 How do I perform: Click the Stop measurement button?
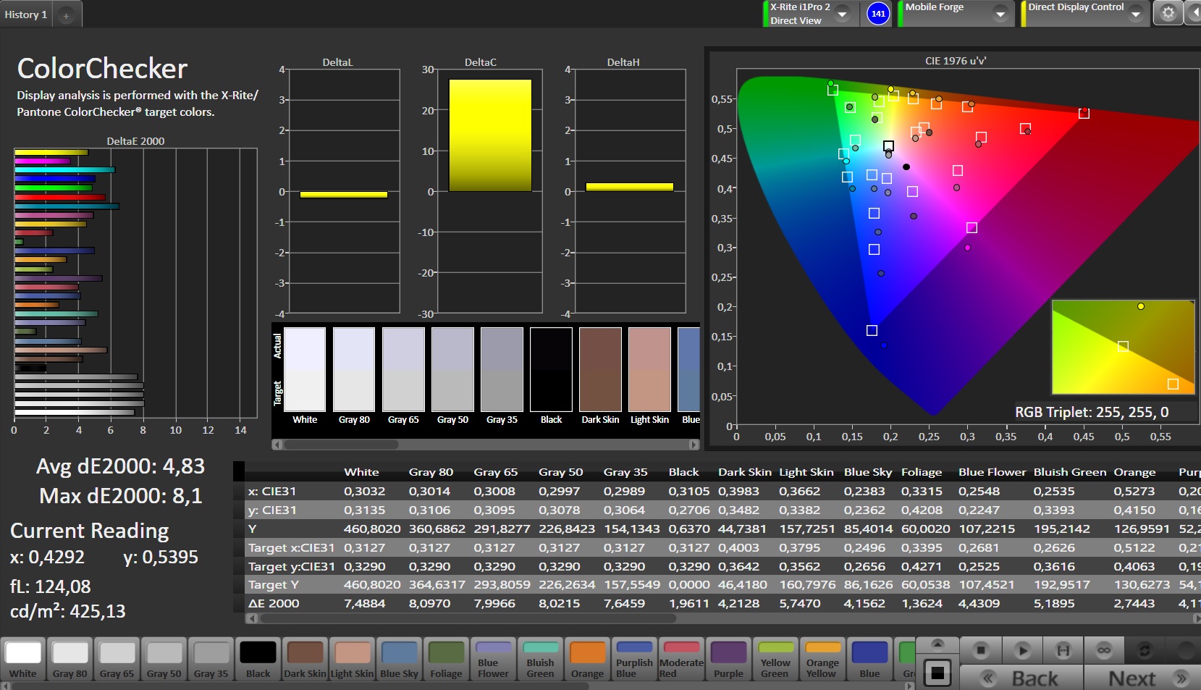point(980,650)
